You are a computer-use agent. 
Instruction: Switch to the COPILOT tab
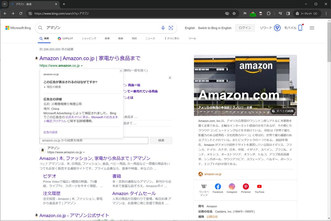[65, 38]
